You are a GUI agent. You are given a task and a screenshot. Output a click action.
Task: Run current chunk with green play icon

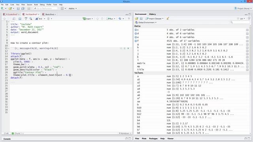pyautogui.click(x=128, y=48)
